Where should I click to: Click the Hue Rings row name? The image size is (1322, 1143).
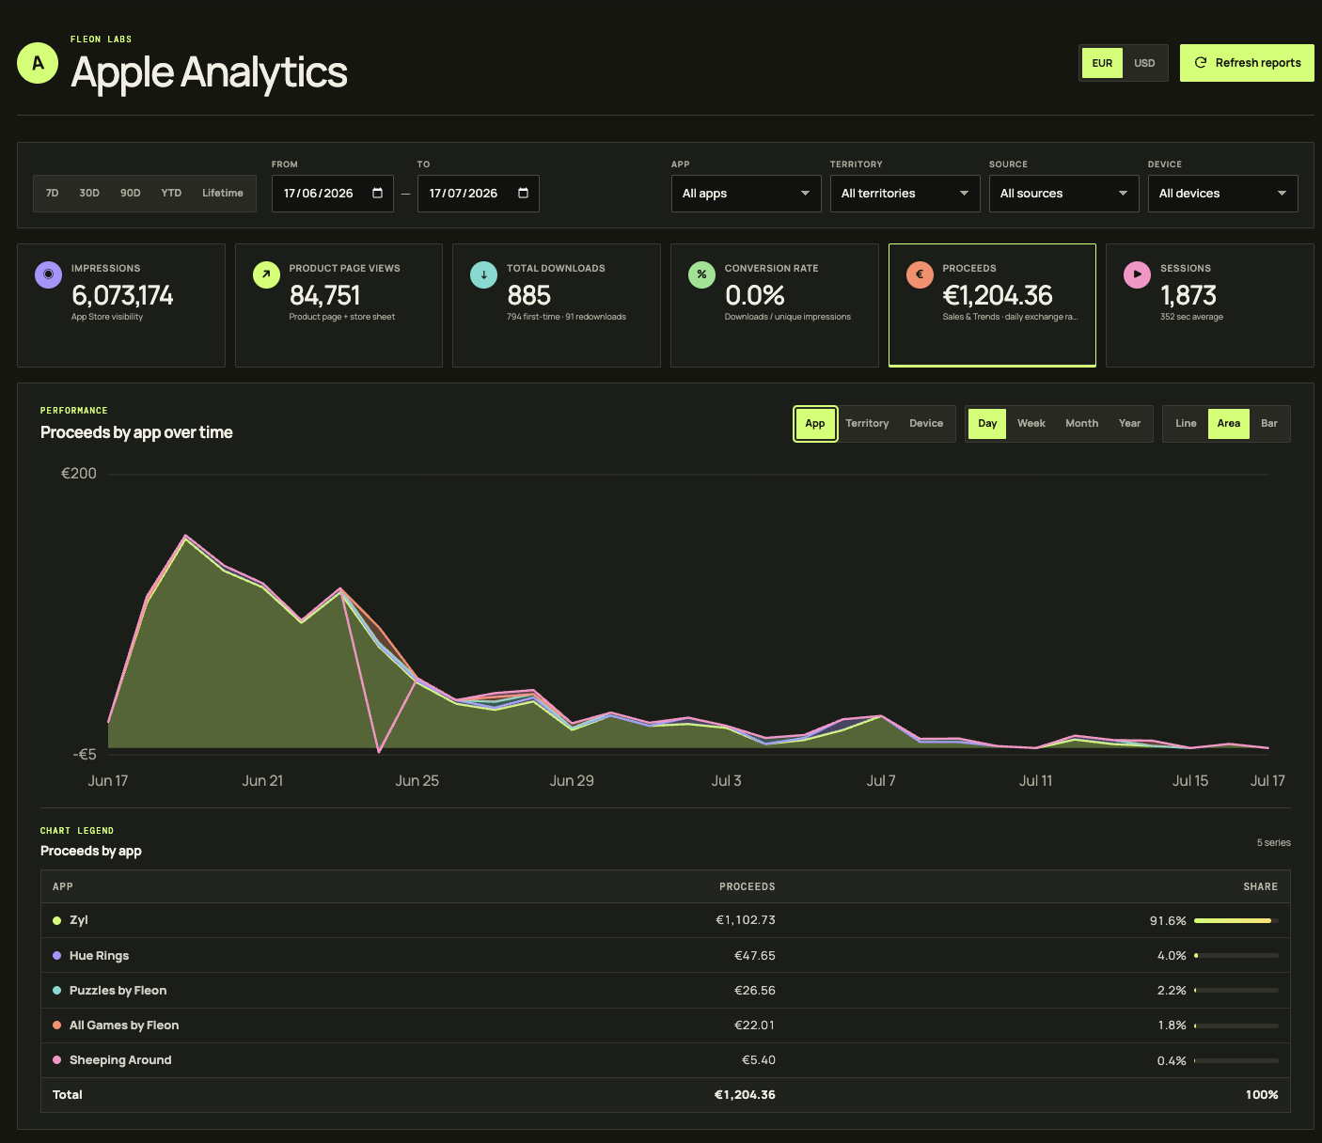click(x=99, y=955)
